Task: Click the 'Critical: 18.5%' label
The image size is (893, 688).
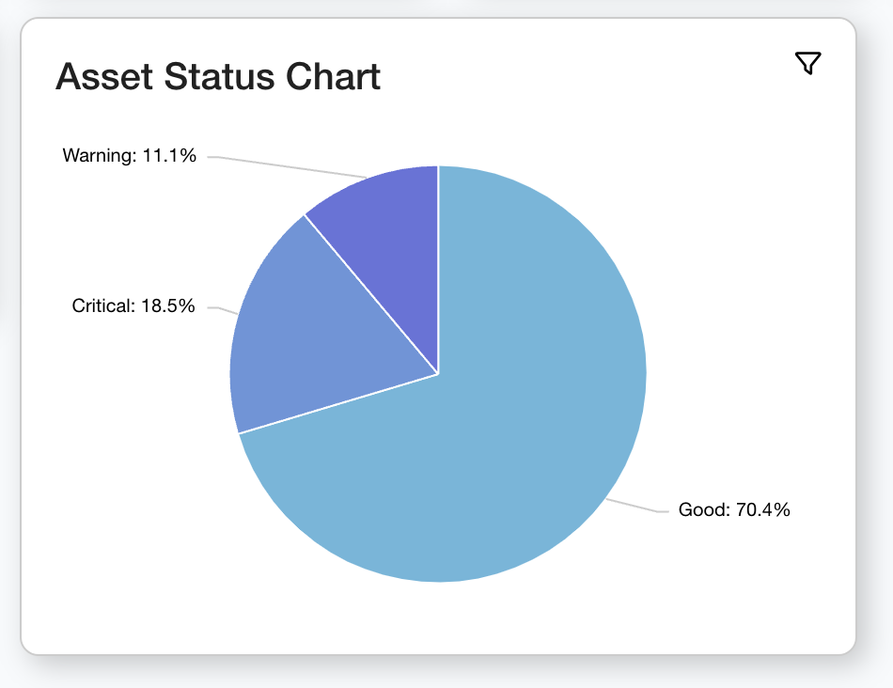Action: tap(133, 305)
